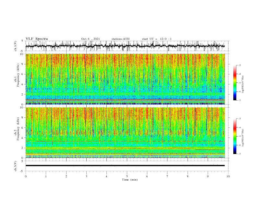Click the log(PSD) label beside ch.2 colorbar
Screen dimensions: 257x198
point(243,137)
